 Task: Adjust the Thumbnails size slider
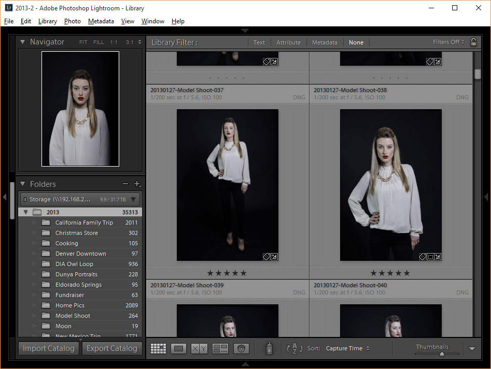point(442,354)
